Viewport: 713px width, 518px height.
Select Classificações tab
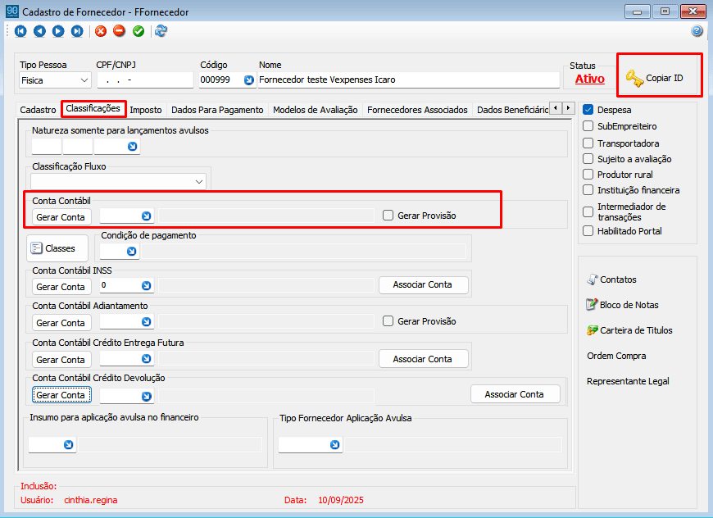93,109
